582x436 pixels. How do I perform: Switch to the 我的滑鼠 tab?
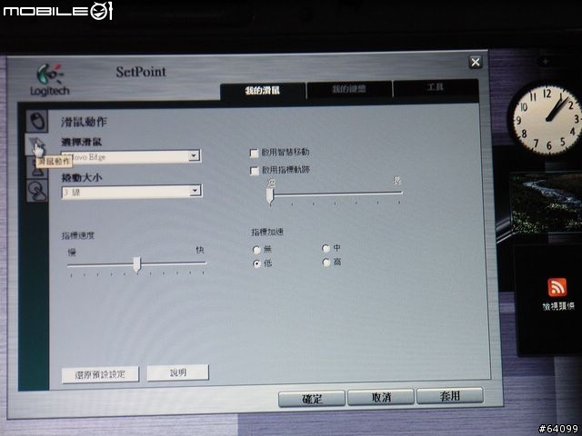tap(263, 91)
